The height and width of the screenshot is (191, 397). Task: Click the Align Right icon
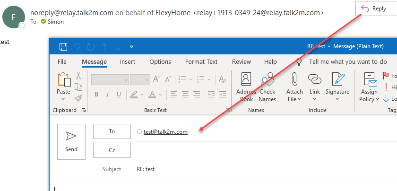pyautogui.click(x=197, y=95)
